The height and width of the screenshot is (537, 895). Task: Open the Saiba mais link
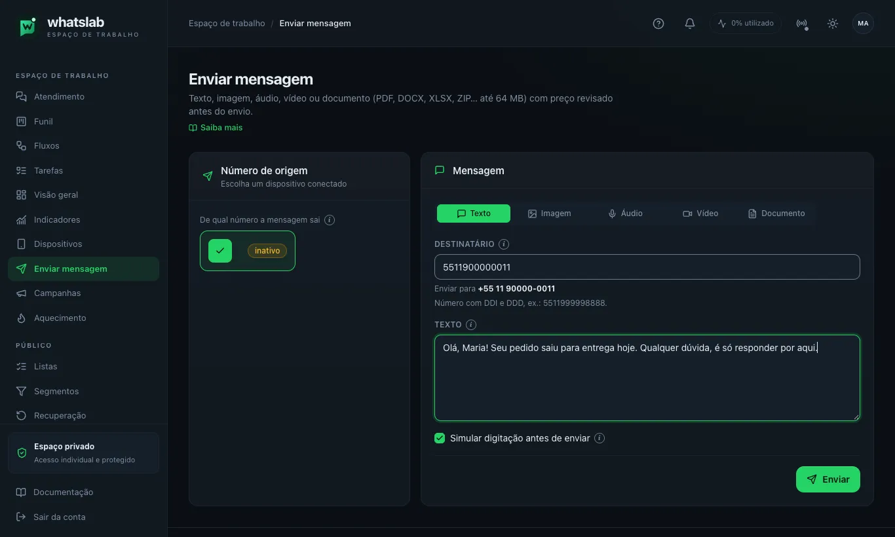pyautogui.click(x=216, y=128)
